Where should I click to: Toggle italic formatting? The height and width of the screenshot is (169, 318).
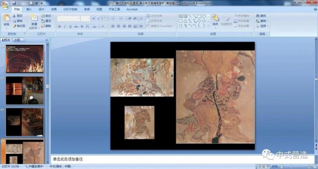click(x=65, y=27)
